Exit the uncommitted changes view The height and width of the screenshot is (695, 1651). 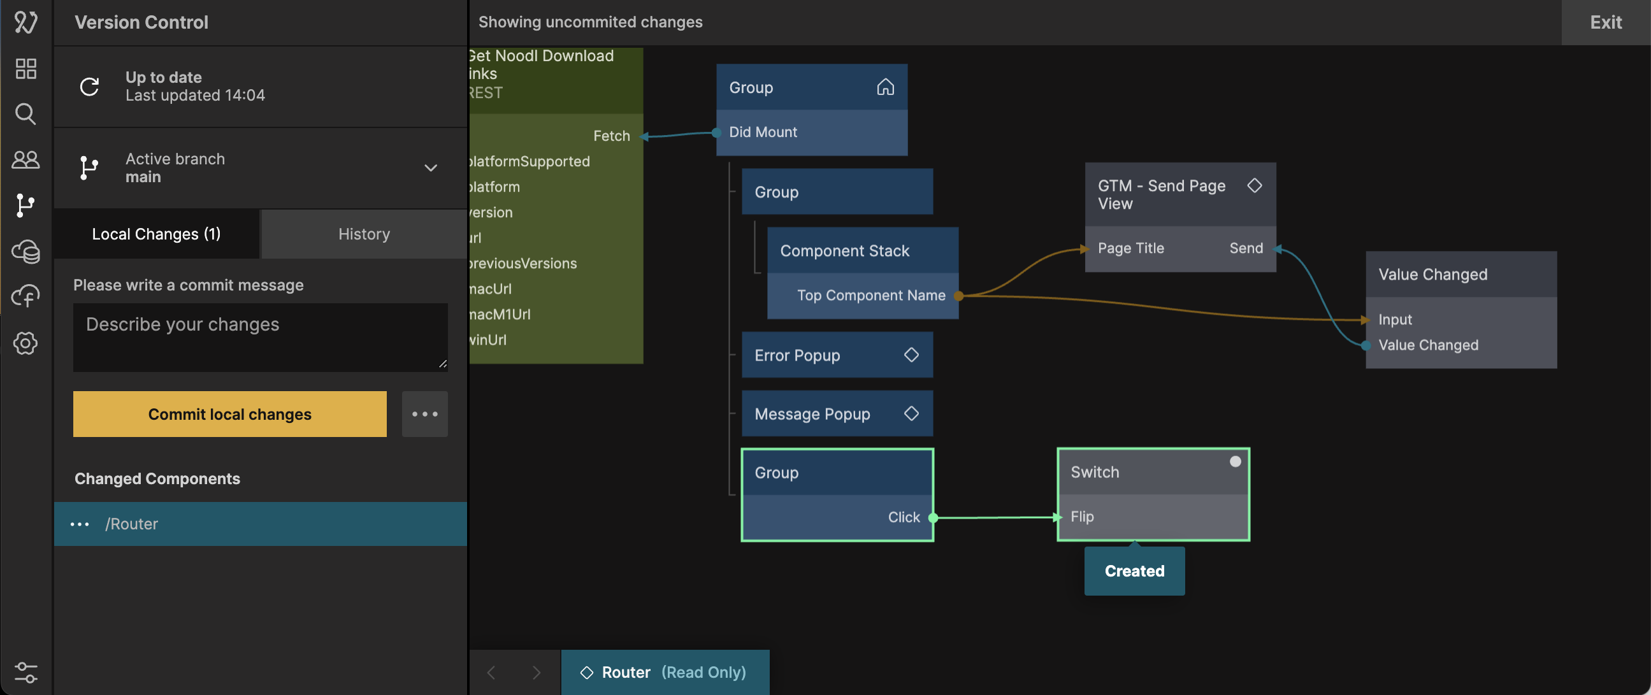[x=1605, y=22]
